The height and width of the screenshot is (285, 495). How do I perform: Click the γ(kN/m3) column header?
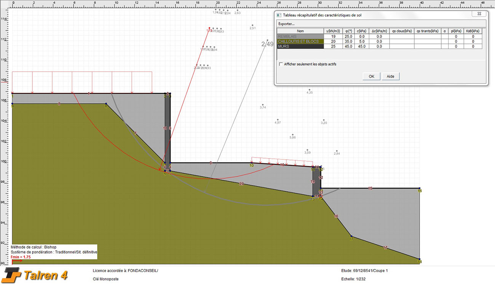coord(333,31)
